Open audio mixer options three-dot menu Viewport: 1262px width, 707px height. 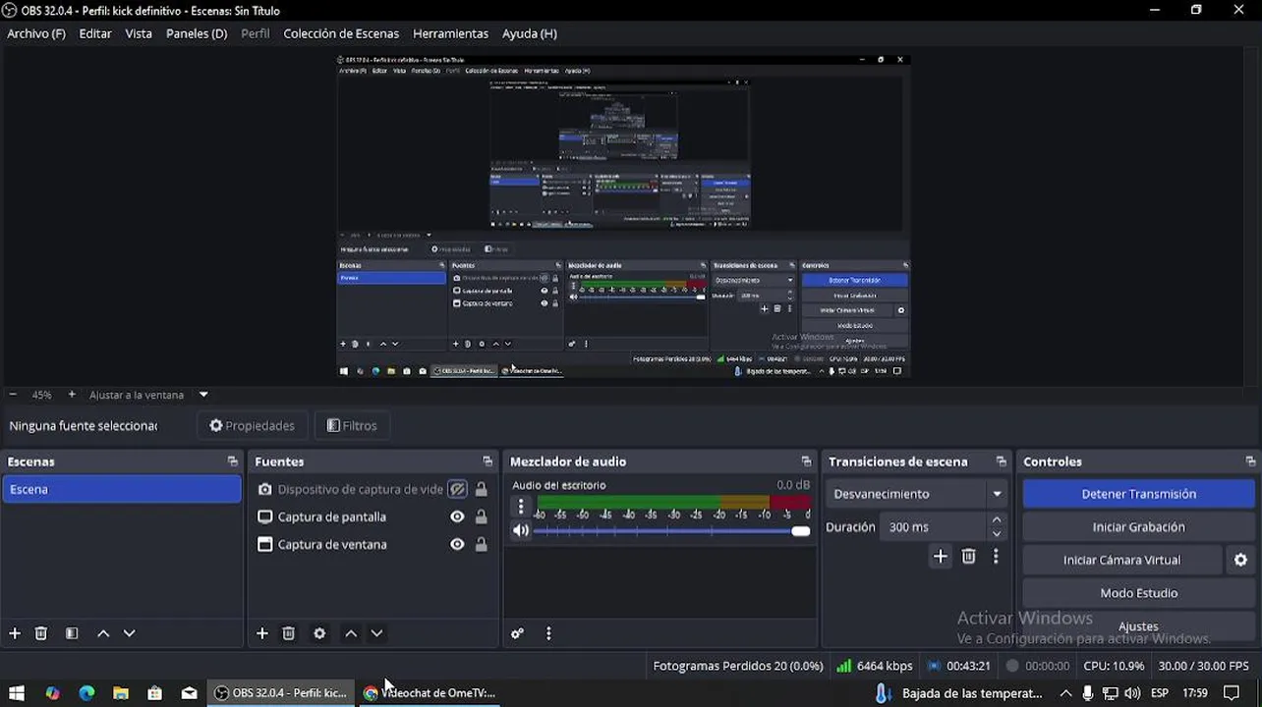[548, 633]
